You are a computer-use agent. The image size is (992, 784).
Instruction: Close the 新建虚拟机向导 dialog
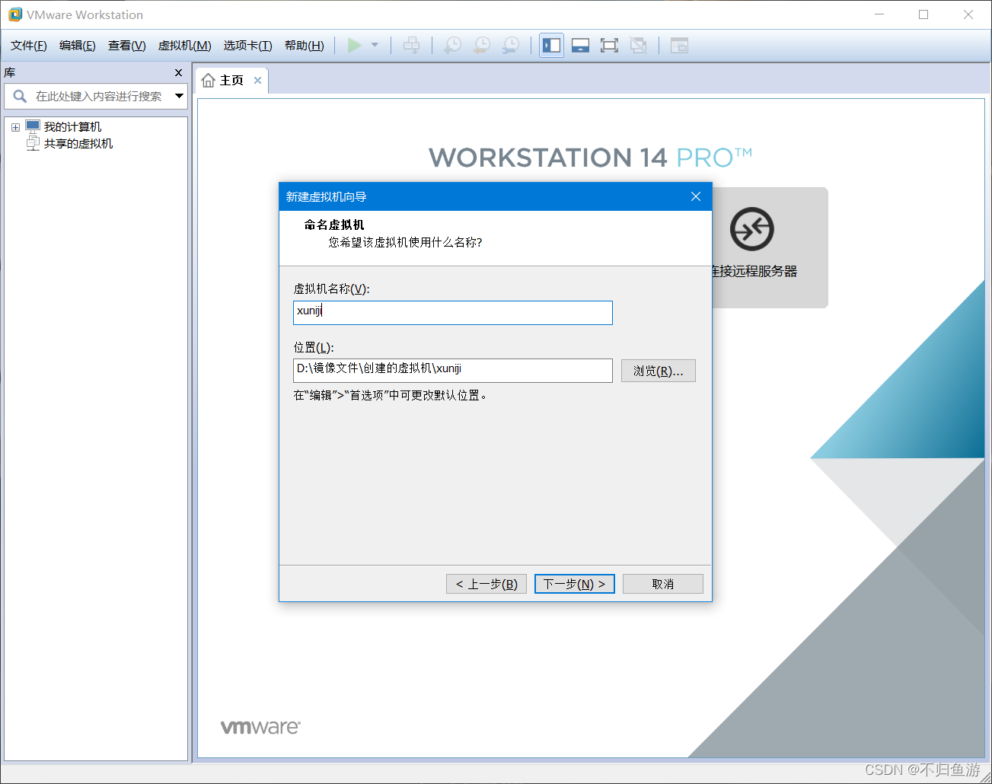tap(696, 196)
